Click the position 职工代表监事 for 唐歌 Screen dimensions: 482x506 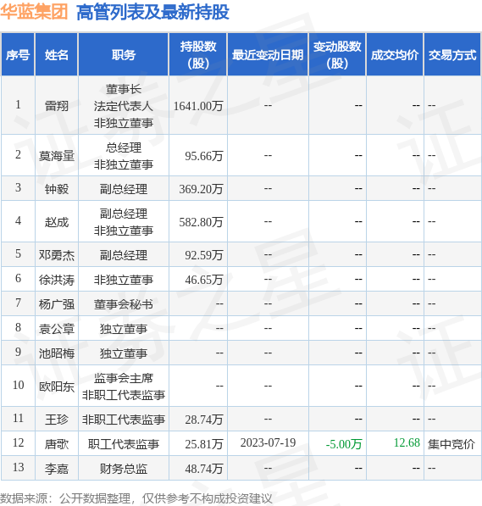tap(123, 444)
